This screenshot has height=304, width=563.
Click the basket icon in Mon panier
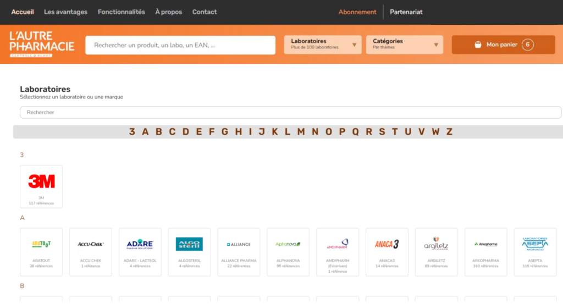(478, 45)
